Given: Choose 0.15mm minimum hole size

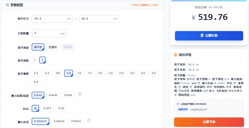Looking at the screenshot, I should click(x=76, y=121).
